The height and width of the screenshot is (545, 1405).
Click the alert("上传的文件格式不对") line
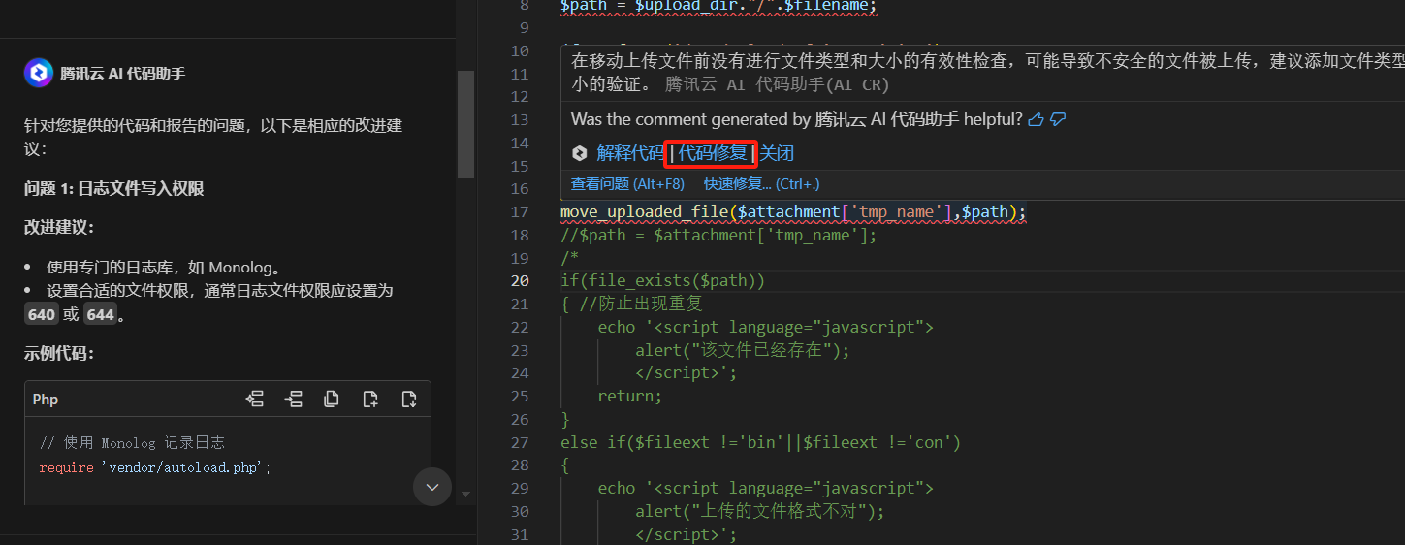pyautogui.click(x=760, y=511)
